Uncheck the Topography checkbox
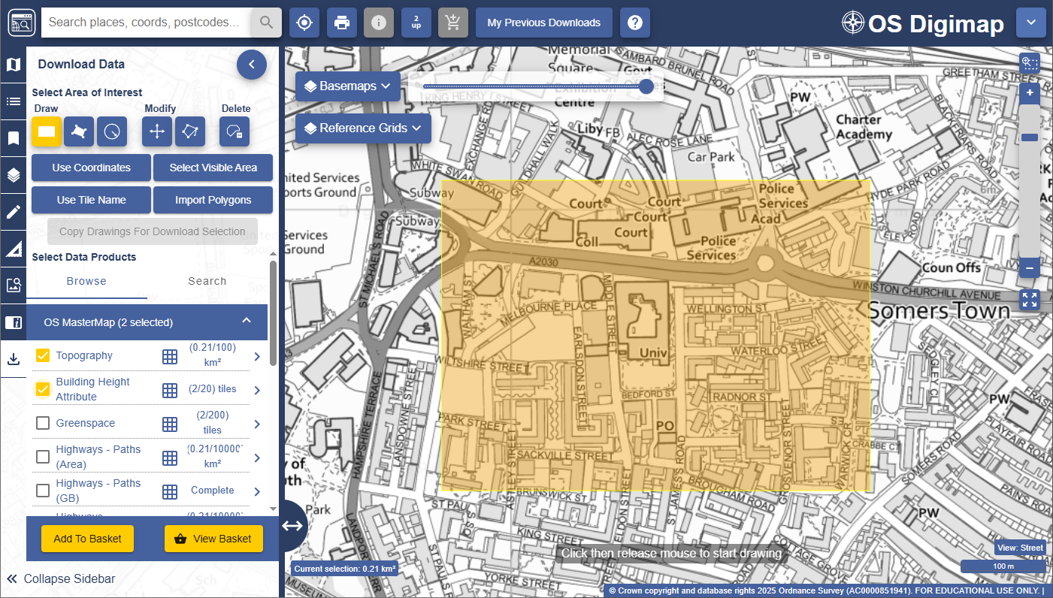The height and width of the screenshot is (598, 1053). pyautogui.click(x=43, y=355)
